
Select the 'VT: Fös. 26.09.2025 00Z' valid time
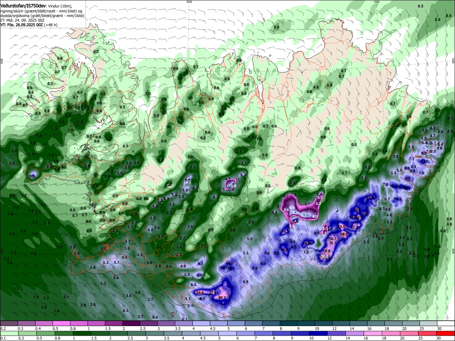tap(22, 25)
